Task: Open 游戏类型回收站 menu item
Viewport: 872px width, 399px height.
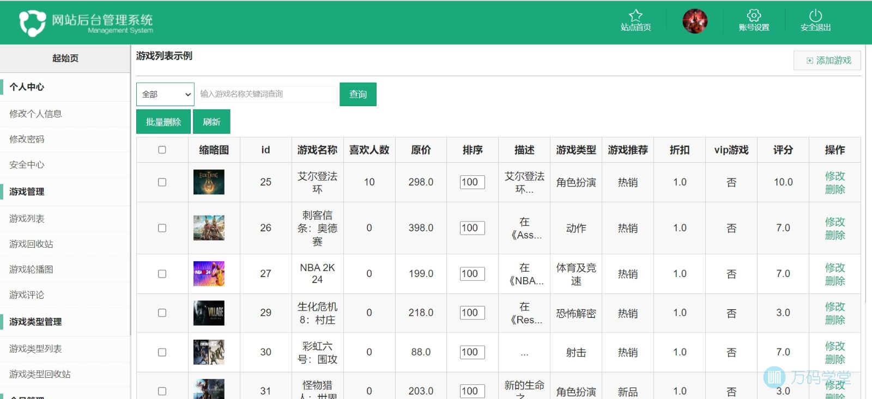Action: pos(65,375)
